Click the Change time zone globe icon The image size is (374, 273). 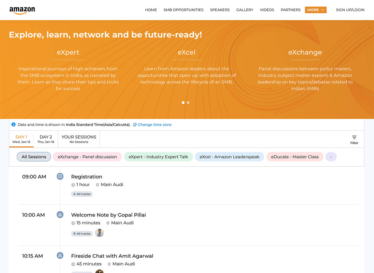[135, 125]
